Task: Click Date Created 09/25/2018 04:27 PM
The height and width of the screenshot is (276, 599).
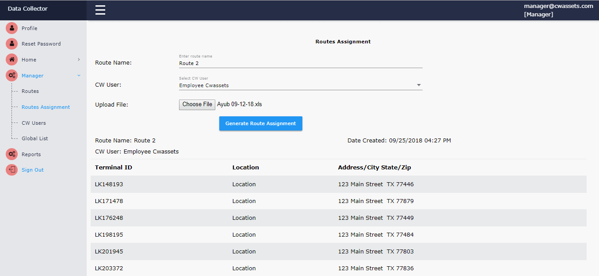Action: point(399,141)
